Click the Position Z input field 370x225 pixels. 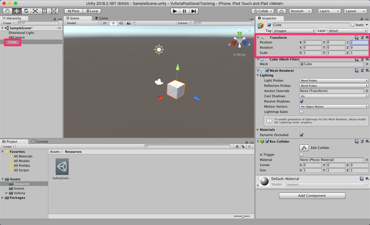(x=359, y=42)
